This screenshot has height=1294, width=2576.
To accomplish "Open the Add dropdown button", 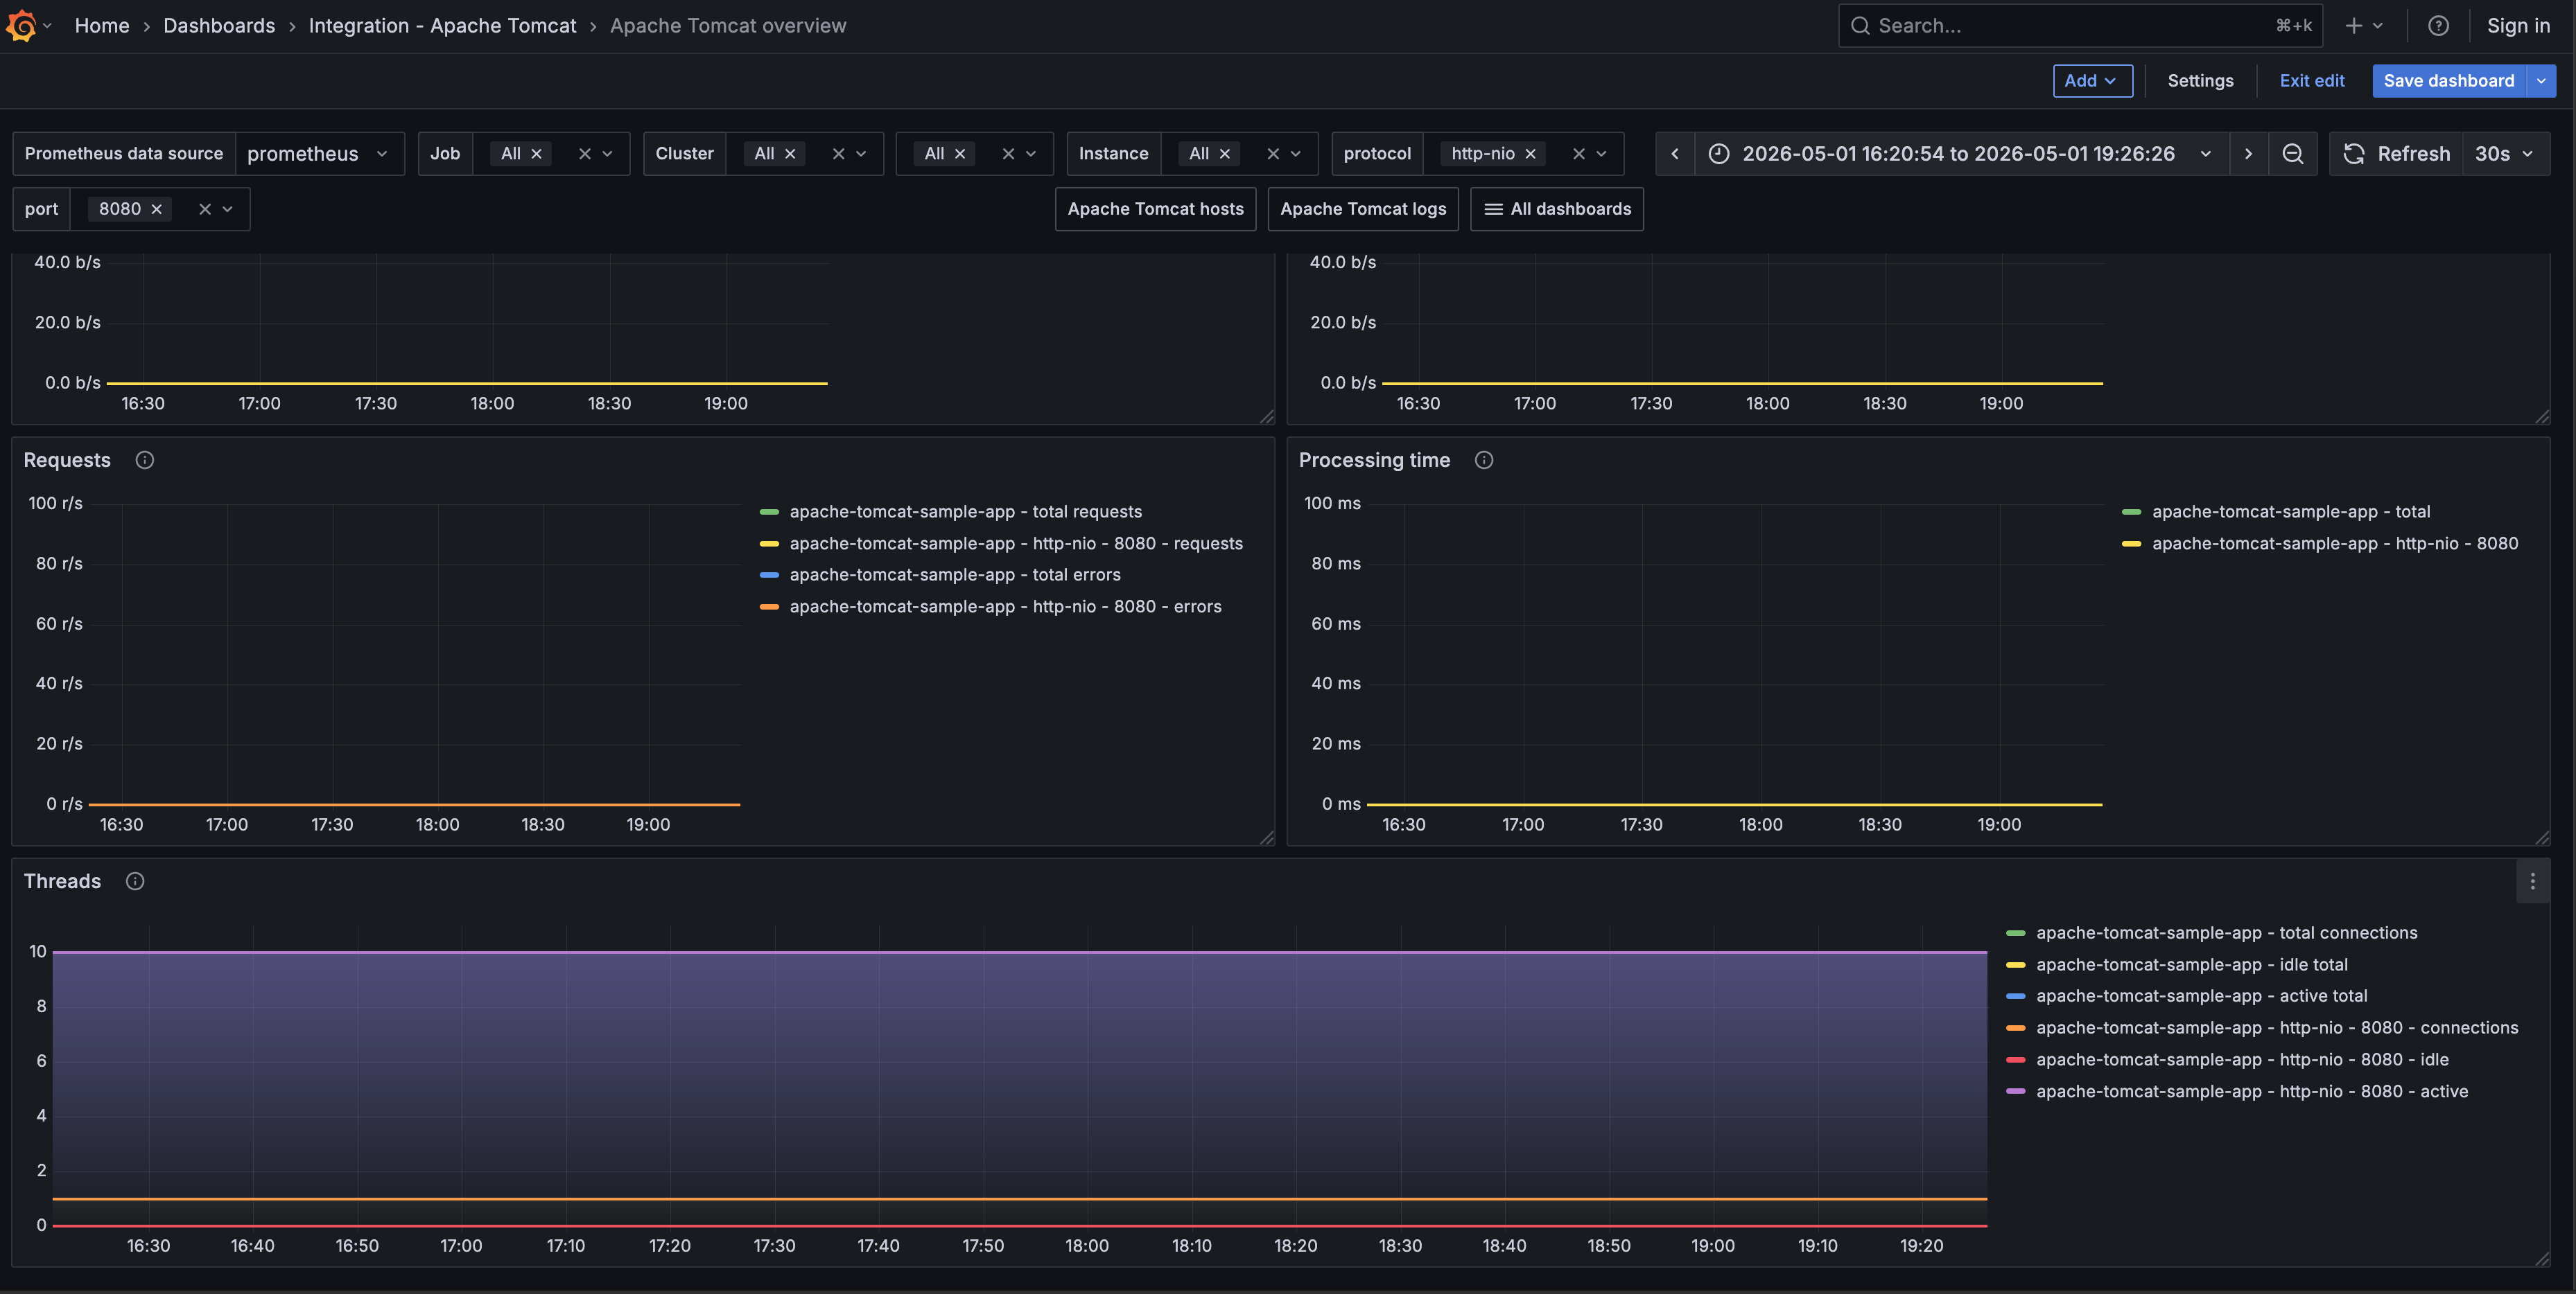I will [x=2092, y=81].
